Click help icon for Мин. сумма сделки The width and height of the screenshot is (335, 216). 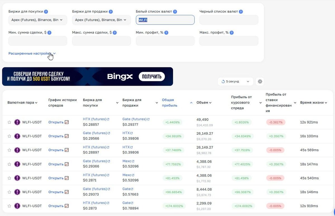pos(49,33)
